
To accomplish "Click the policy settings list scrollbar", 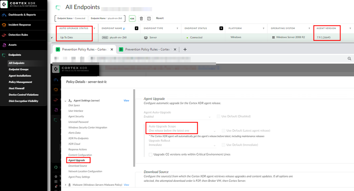I will (x=134, y=128).
